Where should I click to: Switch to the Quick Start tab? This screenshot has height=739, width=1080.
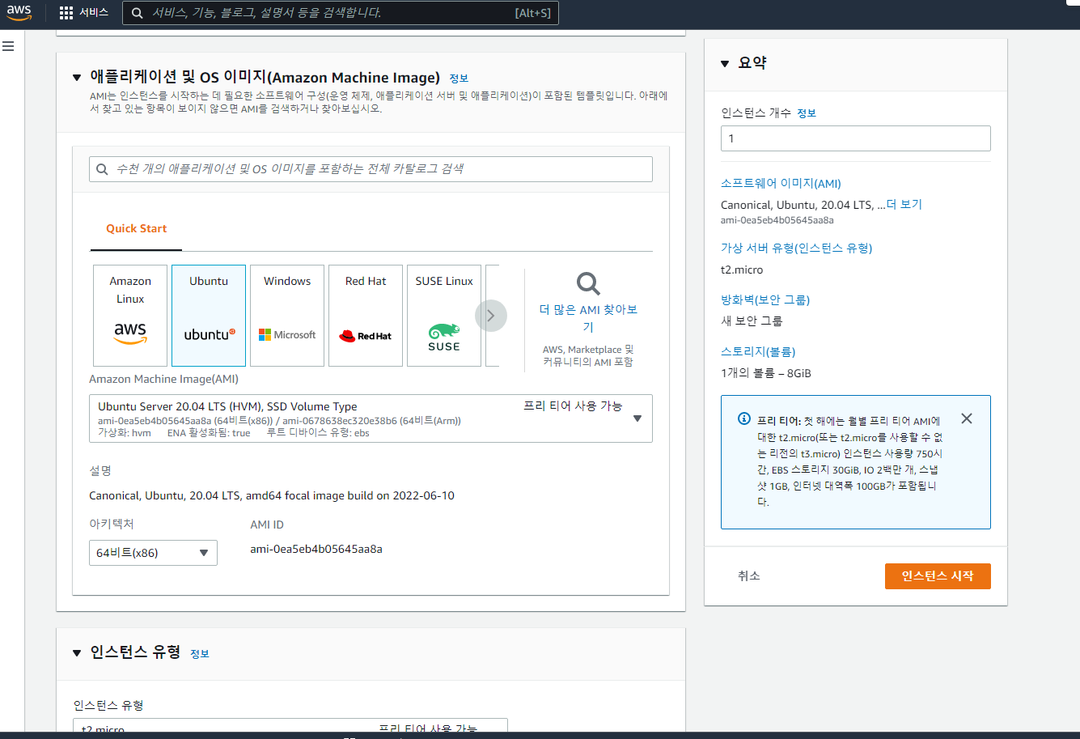(x=135, y=228)
